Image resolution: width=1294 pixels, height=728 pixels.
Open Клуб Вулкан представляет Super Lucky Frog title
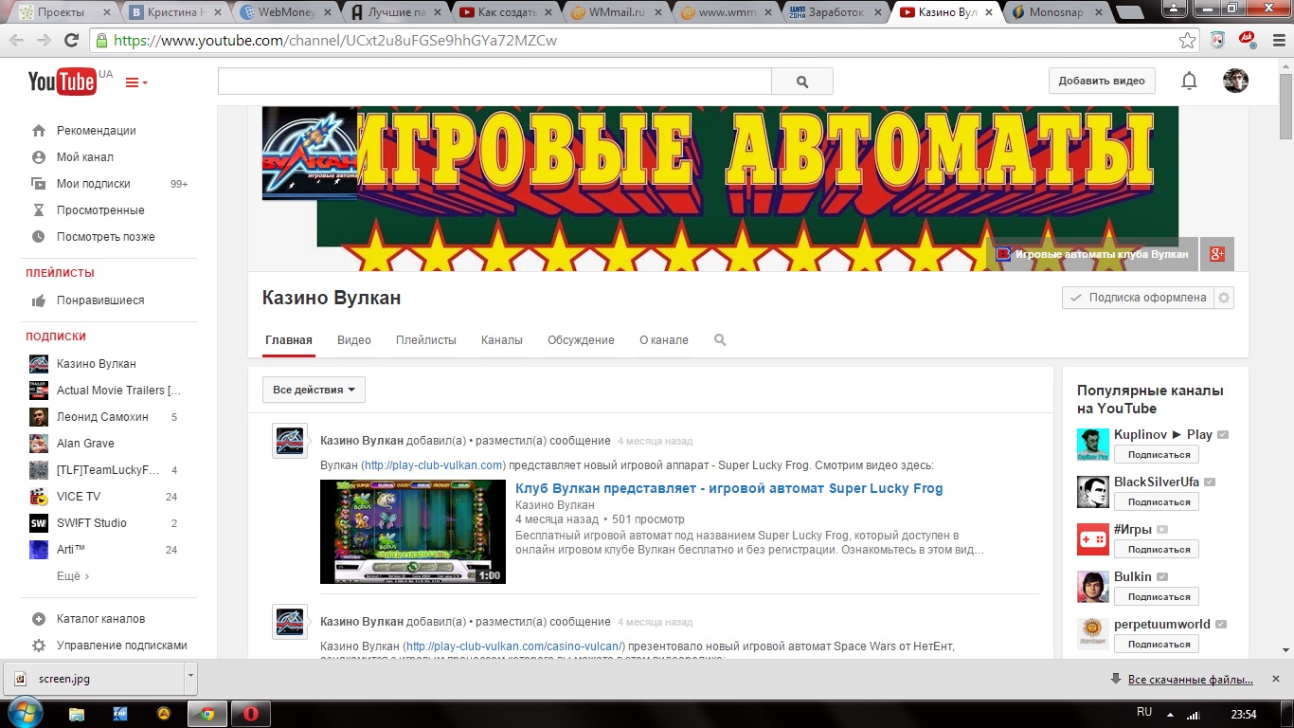pos(729,489)
